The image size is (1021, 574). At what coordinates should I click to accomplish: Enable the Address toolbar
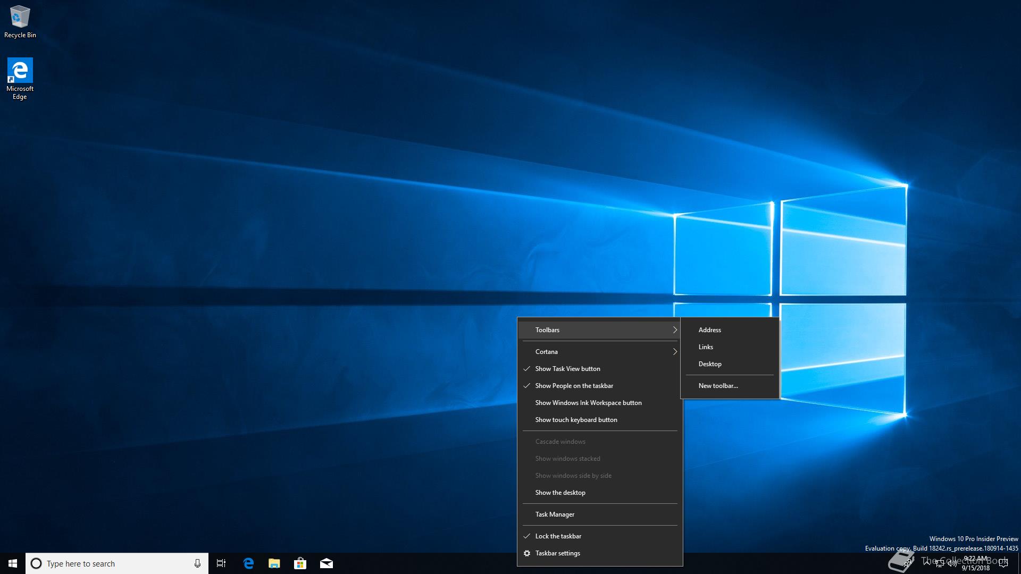pos(730,330)
